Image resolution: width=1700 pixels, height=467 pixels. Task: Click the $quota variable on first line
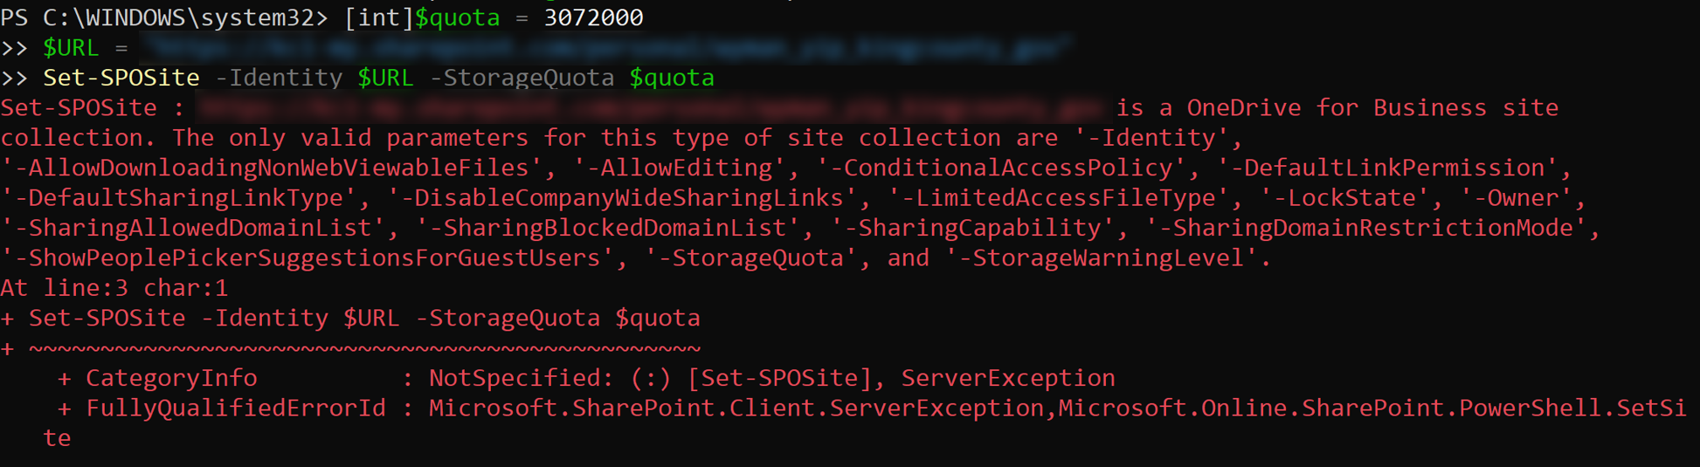coord(457,17)
